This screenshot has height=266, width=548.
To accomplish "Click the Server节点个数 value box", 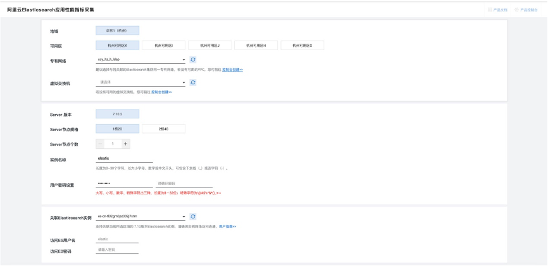I will [113, 144].
